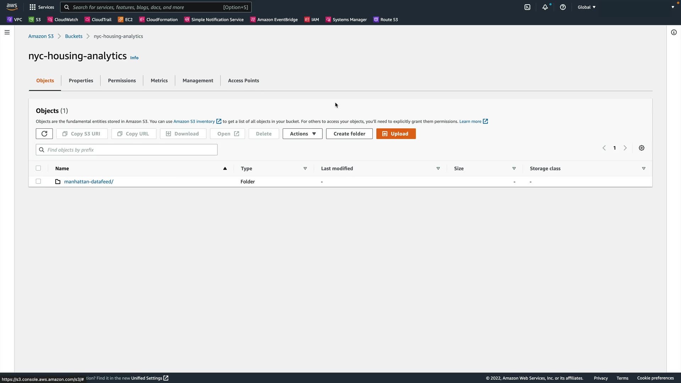681x383 pixels.
Task: Open the CloudShell terminal icon
Action: coord(527,7)
